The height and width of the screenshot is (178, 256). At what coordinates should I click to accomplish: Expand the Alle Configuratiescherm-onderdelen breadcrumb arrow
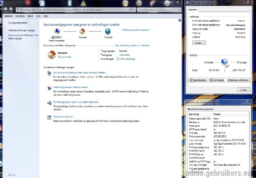(x=84, y=10)
